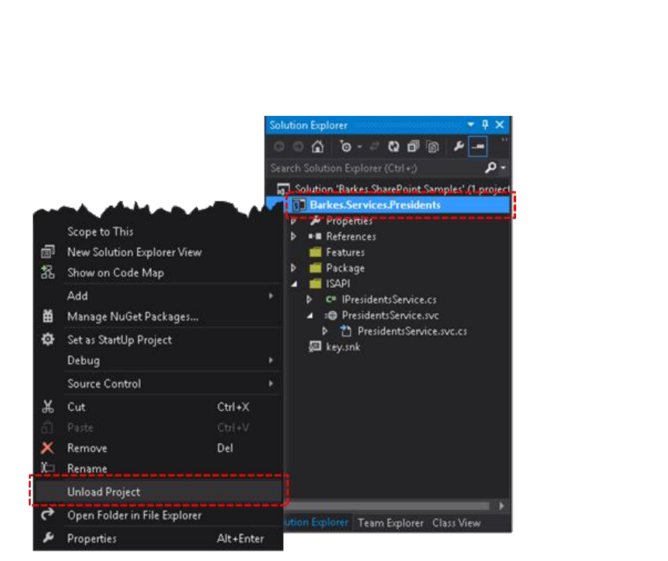Select the key.snk file

click(335, 347)
